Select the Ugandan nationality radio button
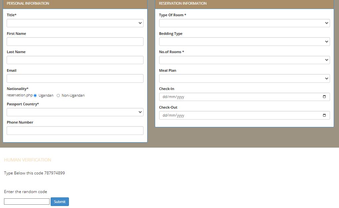 35,96
